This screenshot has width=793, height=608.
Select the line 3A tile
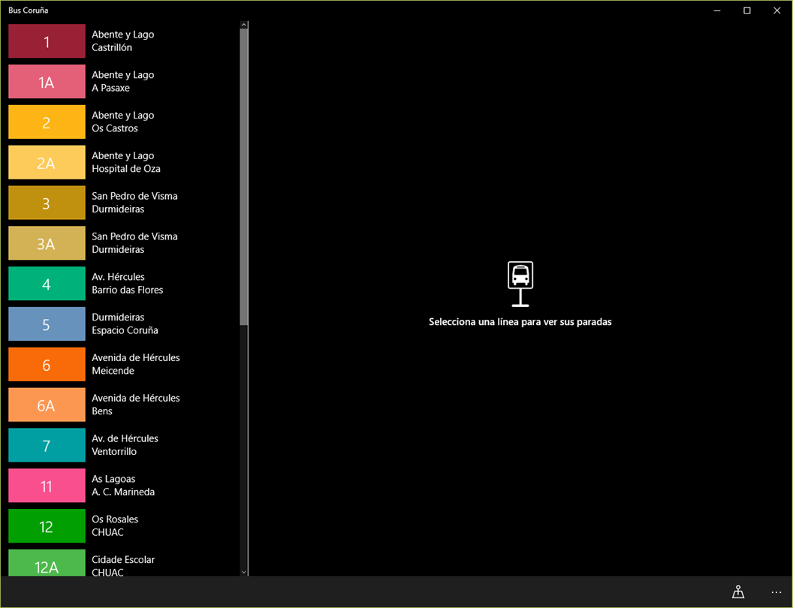click(x=47, y=243)
